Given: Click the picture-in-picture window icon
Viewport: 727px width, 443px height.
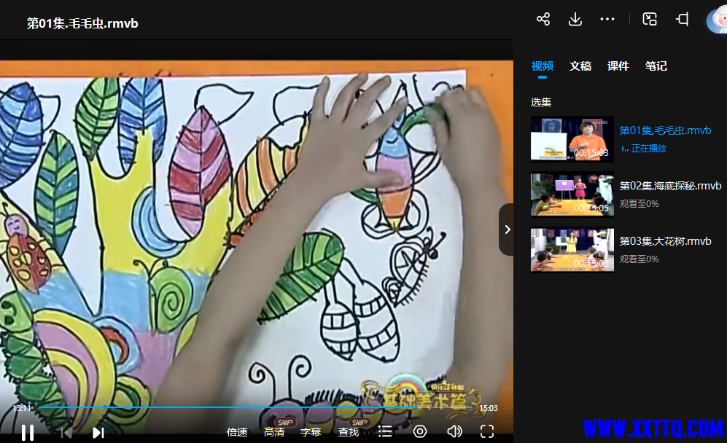Looking at the screenshot, I should (650, 19).
